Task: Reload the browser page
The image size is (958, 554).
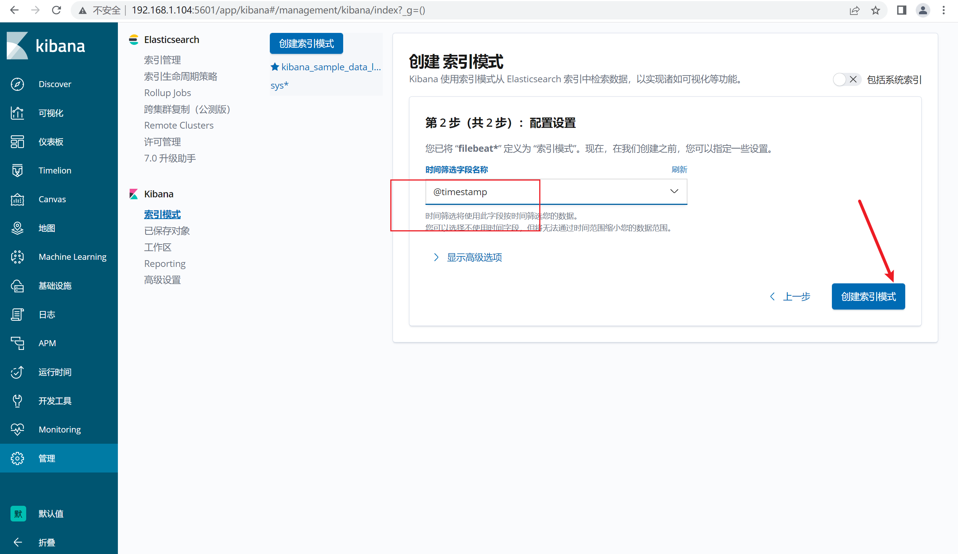Action: (x=56, y=10)
